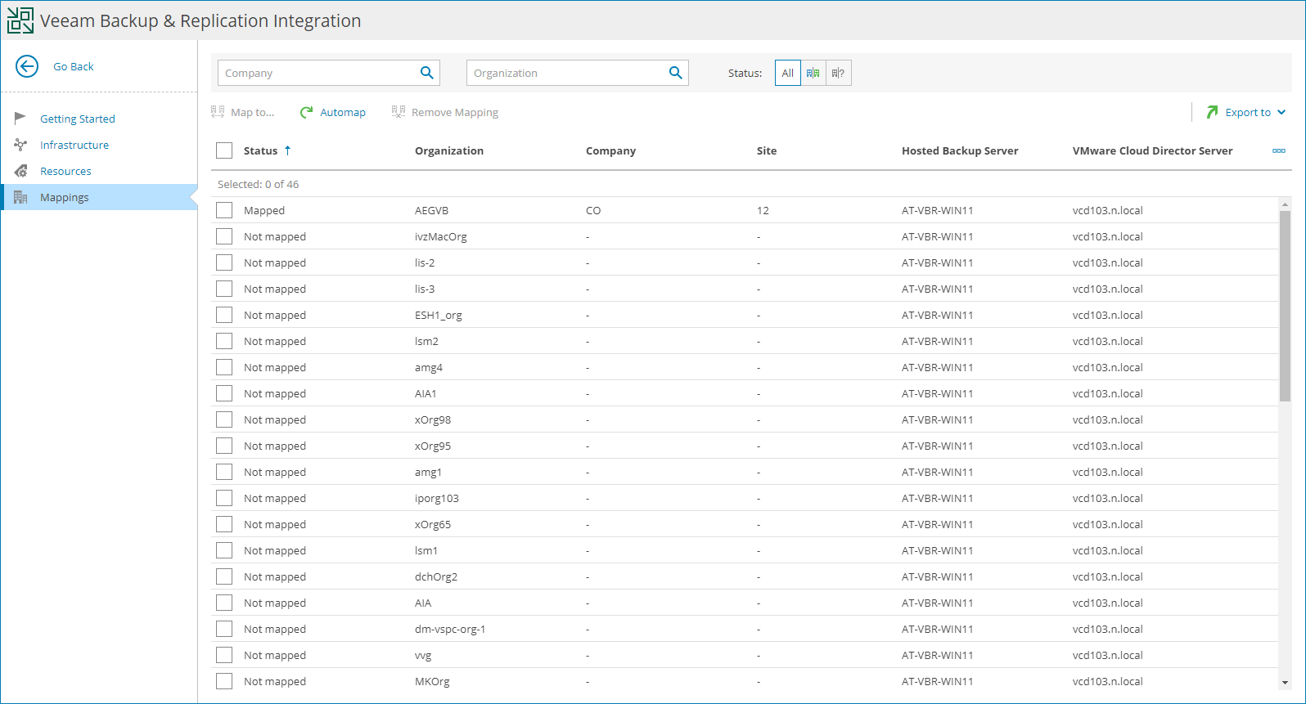Expand the Export to dropdown chevron
1306x704 pixels.
pos(1281,112)
